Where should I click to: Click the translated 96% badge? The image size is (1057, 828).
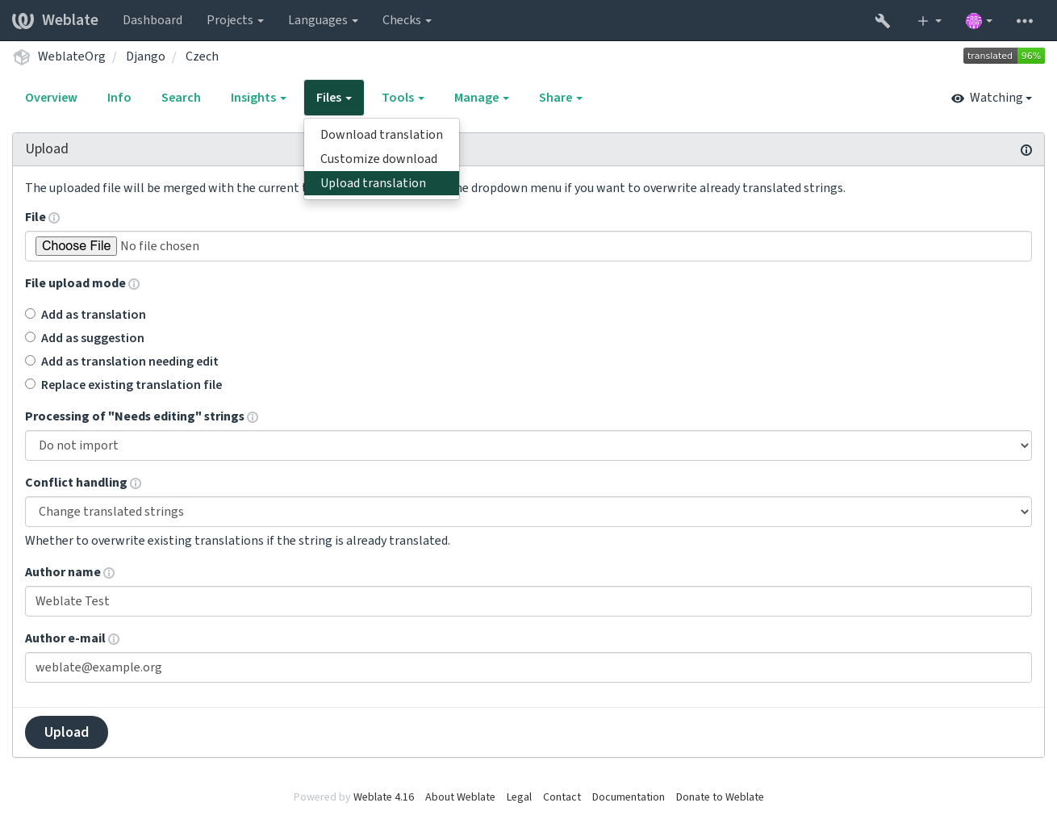pyautogui.click(x=1004, y=56)
